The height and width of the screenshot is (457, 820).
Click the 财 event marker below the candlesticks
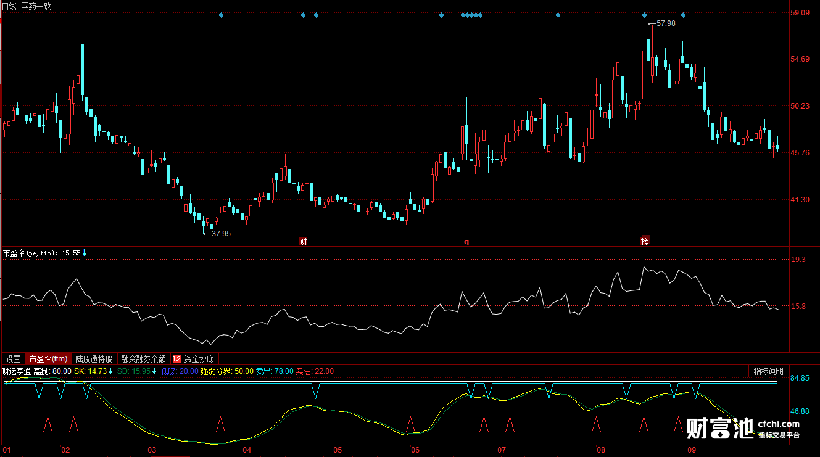303,242
